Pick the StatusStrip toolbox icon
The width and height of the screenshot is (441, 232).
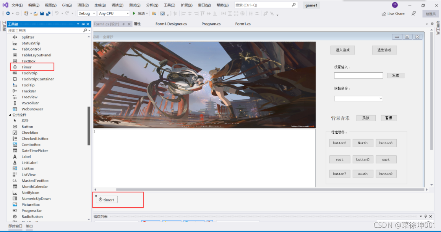(x=15, y=43)
